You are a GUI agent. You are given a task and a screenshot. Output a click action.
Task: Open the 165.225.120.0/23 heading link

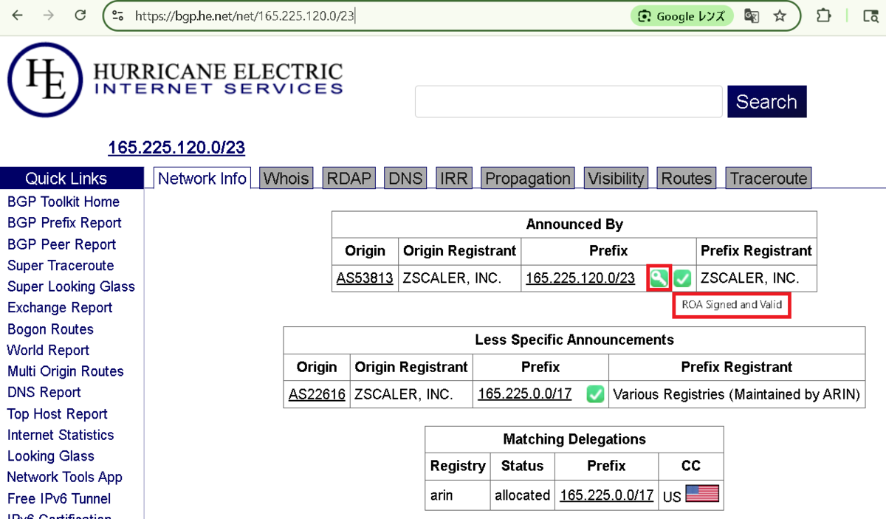coord(176,148)
